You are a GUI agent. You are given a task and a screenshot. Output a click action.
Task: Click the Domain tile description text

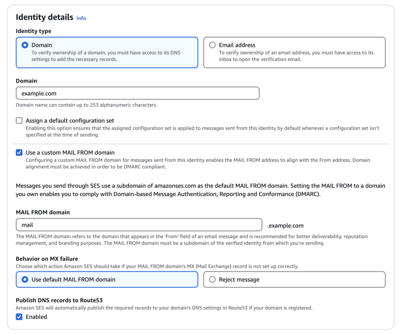(106, 56)
